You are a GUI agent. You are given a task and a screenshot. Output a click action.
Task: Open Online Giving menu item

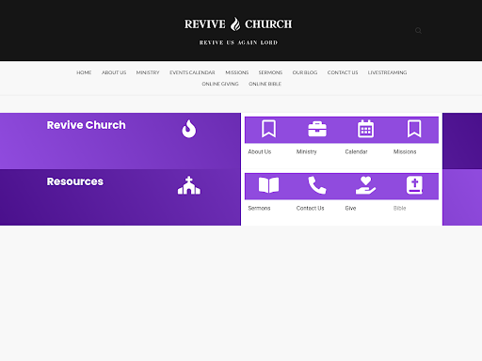coord(220,84)
